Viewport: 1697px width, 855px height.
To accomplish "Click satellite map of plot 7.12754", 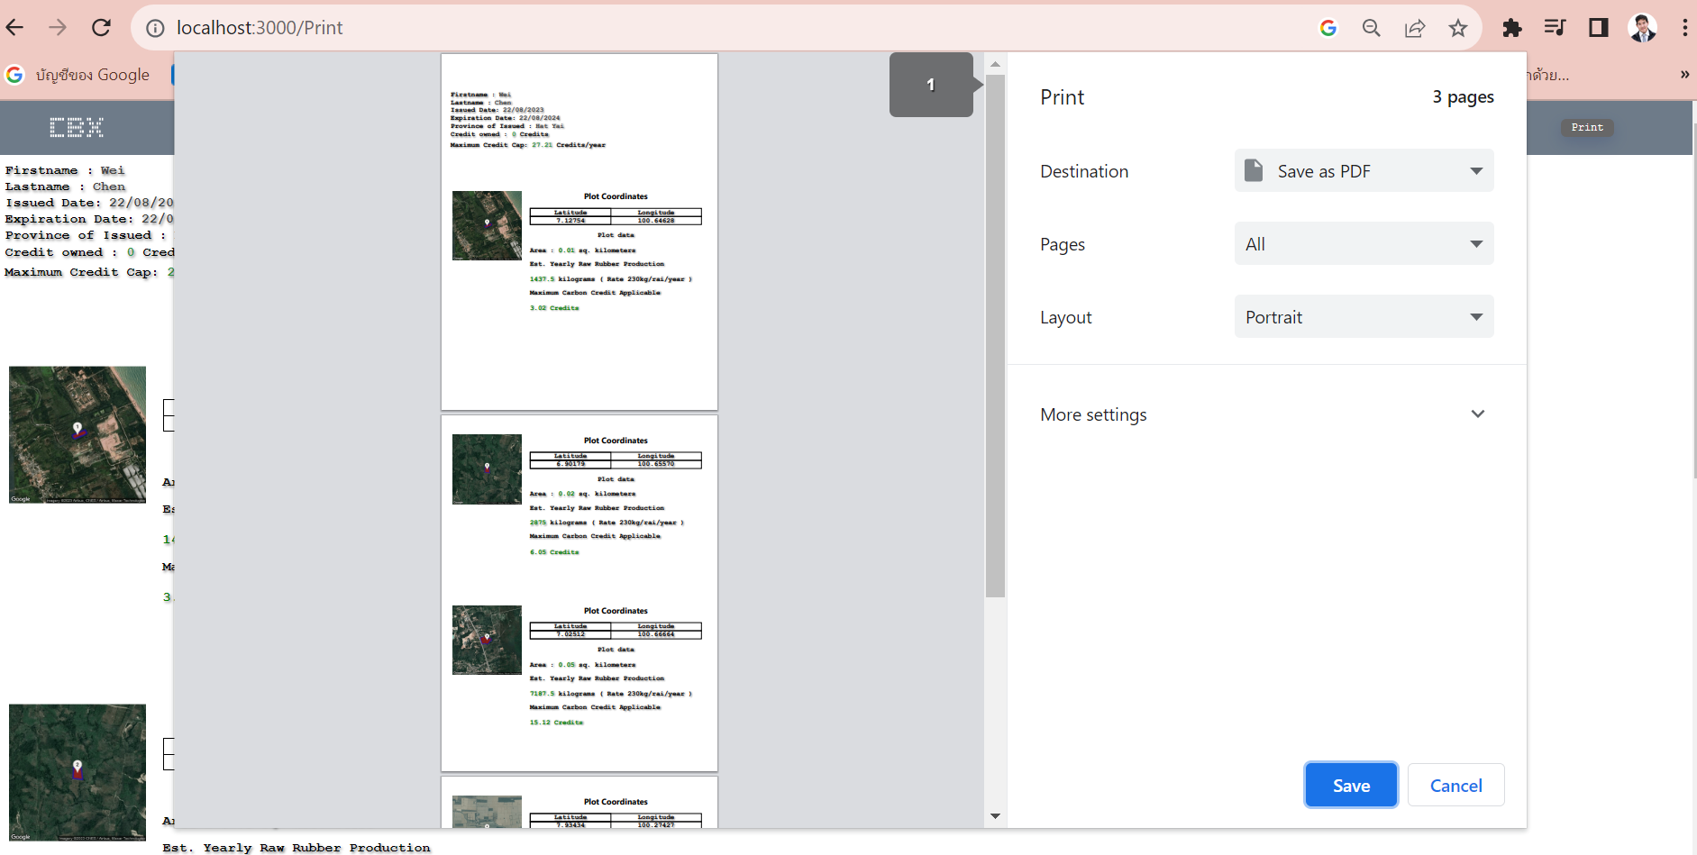I will pyautogui.click(x=487, y=225).
